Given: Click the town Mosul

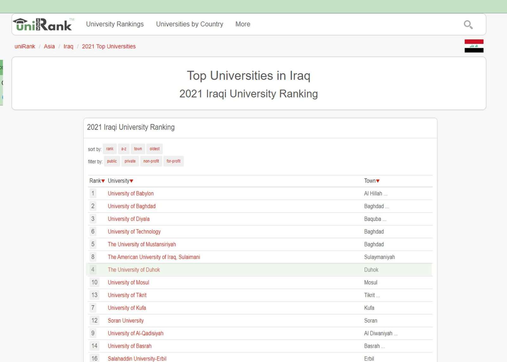Looking at the screenshot, I should click(x=370, y=283).
